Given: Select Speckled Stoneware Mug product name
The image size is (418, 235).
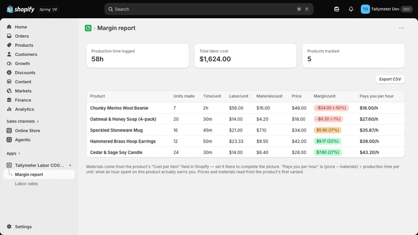Looking at the screenshot, I should pyautogui.click(x=116, y=130).
